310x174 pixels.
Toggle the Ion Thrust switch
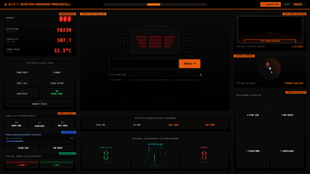tap(57, 147)
